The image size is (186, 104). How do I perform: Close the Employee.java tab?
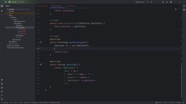click(x=63, y=6)
